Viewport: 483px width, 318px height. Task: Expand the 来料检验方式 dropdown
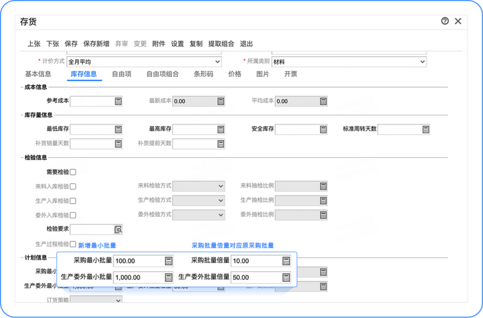199,186
